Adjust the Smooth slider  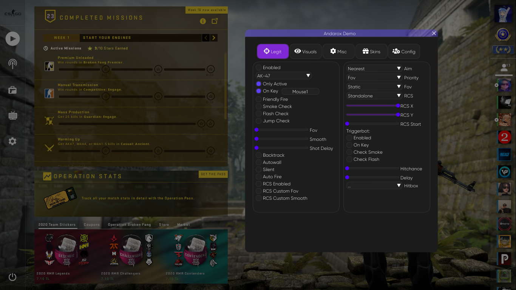pyautogui.click(x=282, y=139)
